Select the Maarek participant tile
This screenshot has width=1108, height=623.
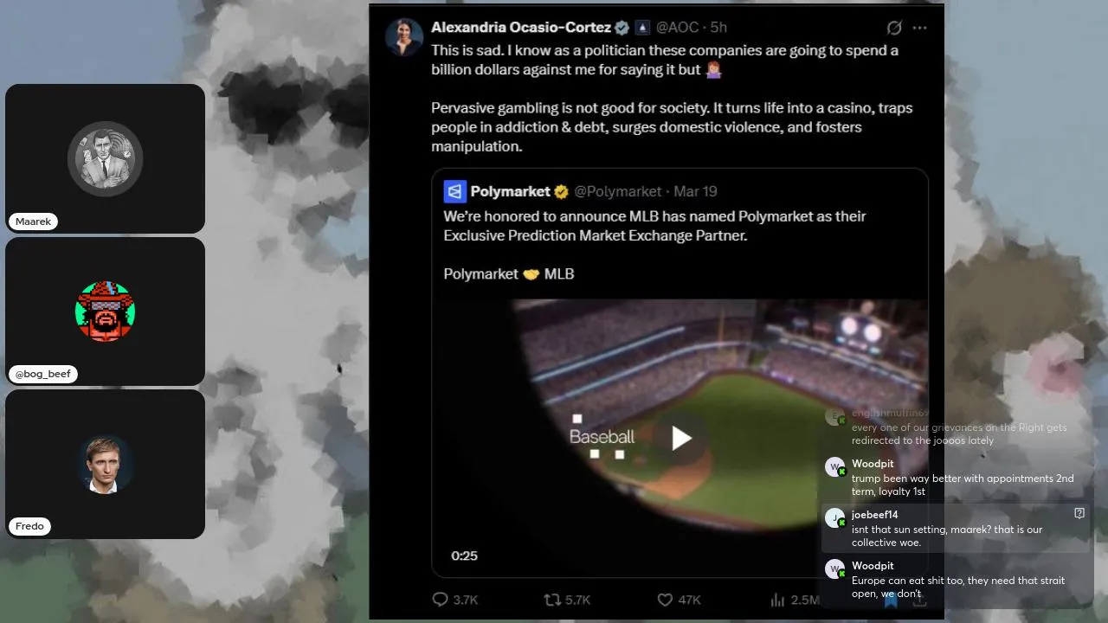tap(106, 158)
